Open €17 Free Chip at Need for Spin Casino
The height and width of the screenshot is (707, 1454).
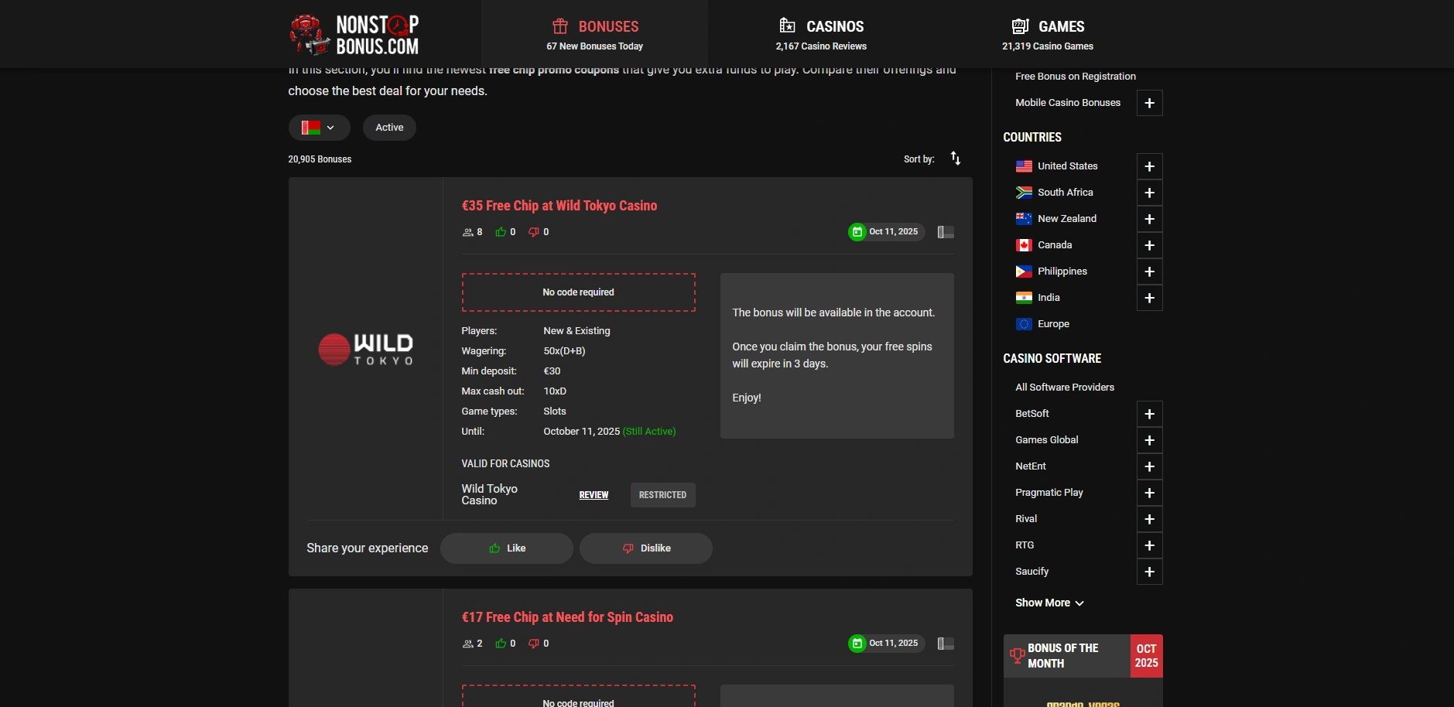(567, 617)
